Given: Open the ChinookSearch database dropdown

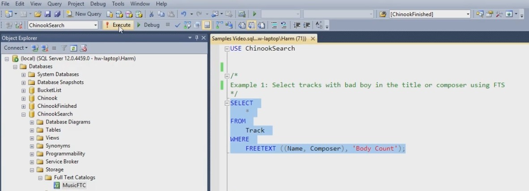Looking at the screenshot, I should point(95,25).
